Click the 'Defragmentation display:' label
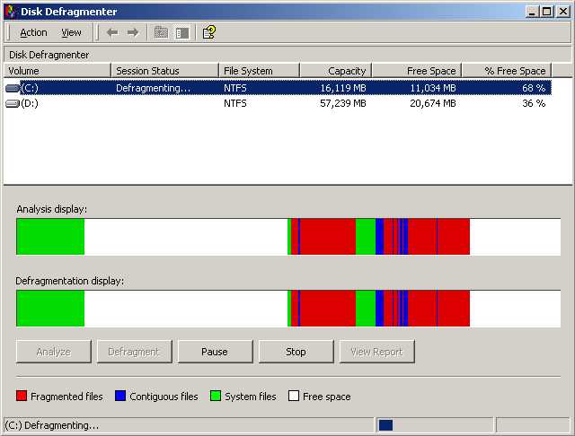575x436 pixels. point(70,281)
